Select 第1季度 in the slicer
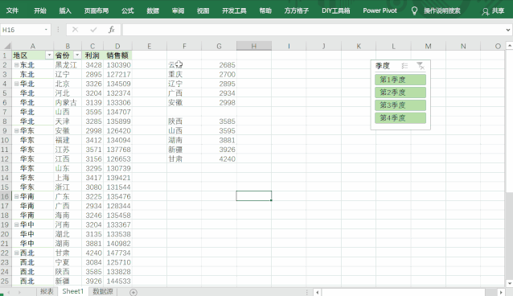The height and width of the screenshot is (296, 513). click(400, 80)
